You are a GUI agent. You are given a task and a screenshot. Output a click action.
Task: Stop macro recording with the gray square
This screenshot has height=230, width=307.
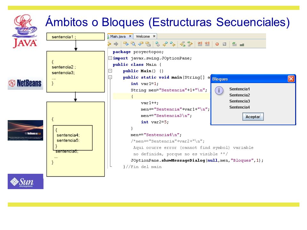coord(224,44)
